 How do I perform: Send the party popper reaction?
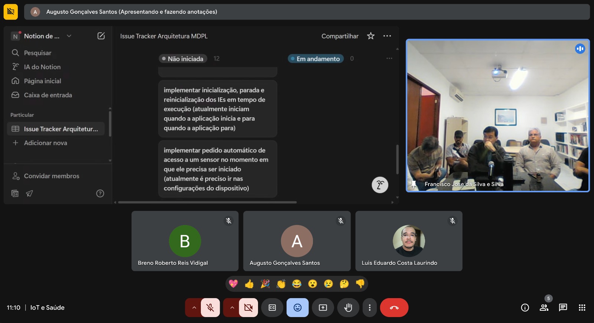point(265,284)
